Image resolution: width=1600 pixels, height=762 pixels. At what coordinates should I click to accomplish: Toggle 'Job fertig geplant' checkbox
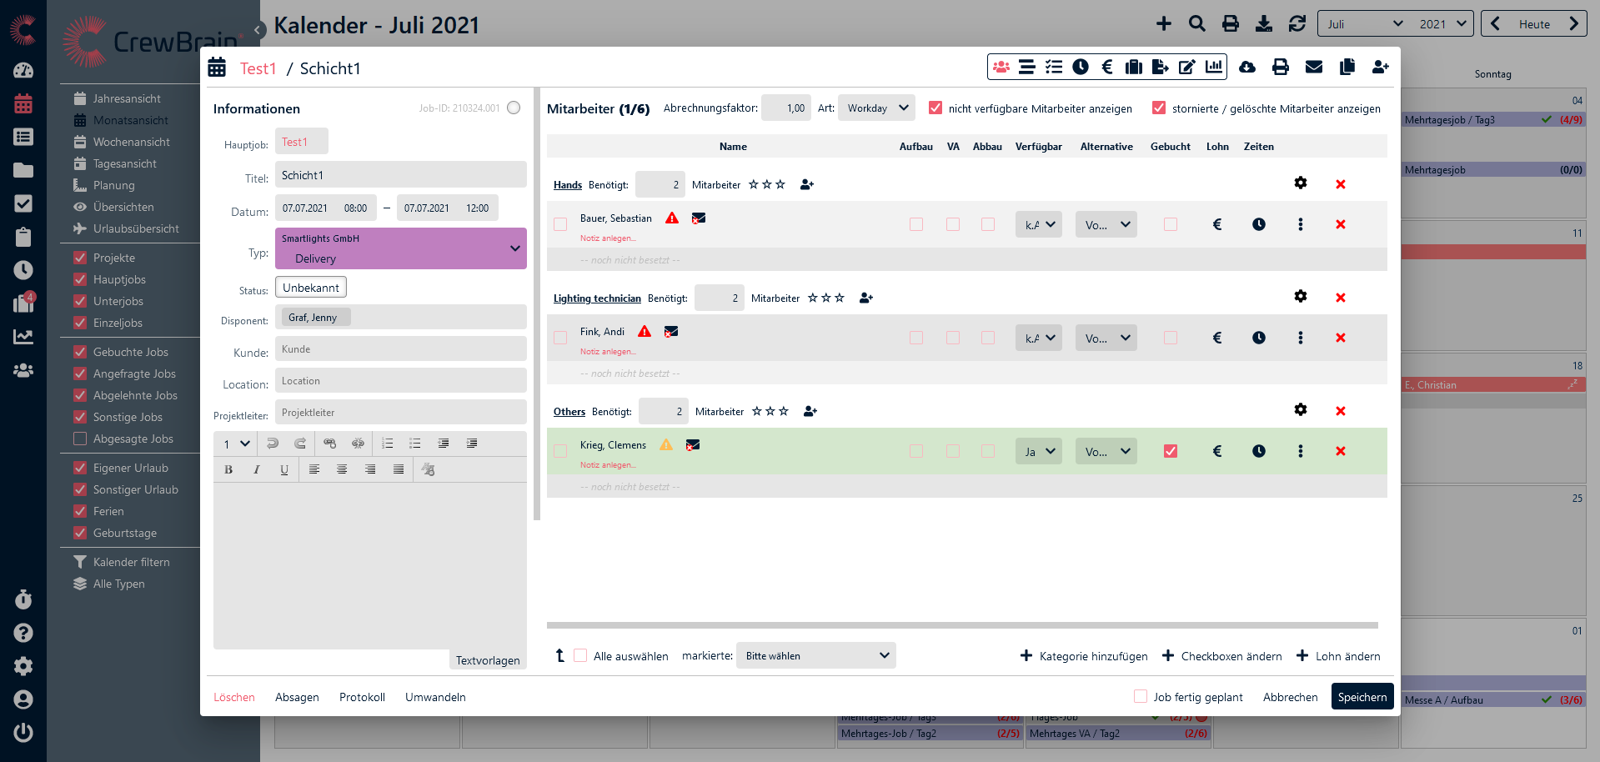pos(1141,697)
